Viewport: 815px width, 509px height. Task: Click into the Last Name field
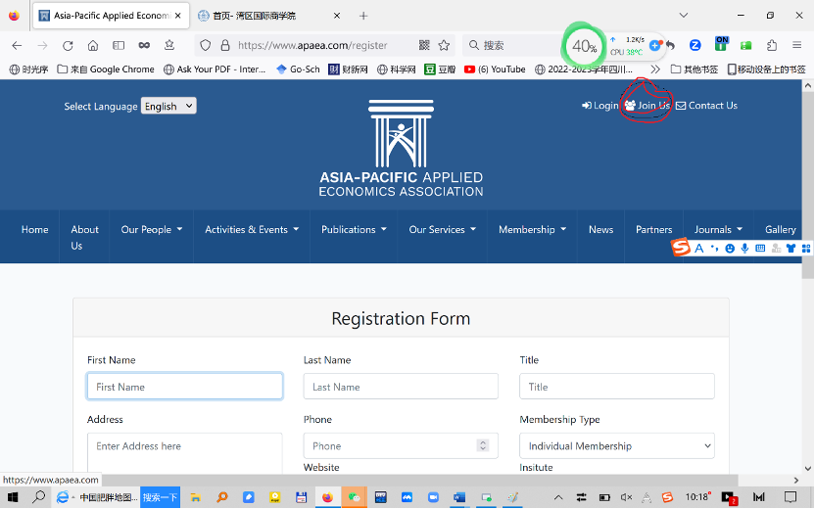[401, 387]
